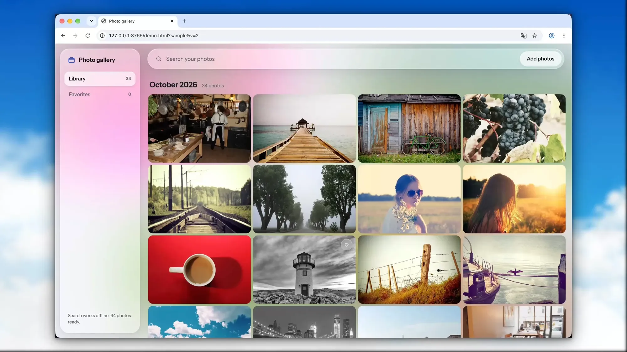Open the cafe interior photo

(x=514, y=322)
